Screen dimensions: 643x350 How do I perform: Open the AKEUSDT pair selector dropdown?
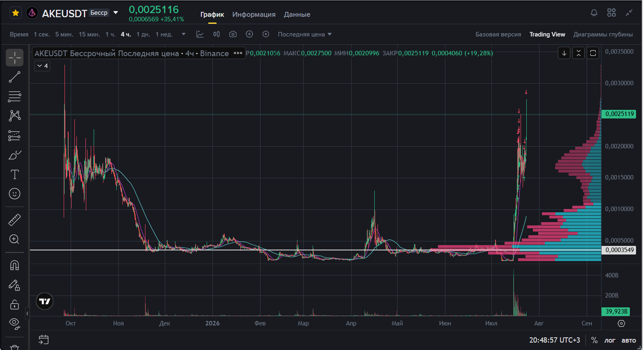tap(116, 13)
